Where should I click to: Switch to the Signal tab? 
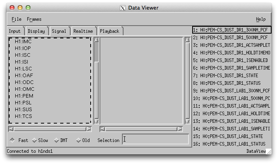pos(59,31)
